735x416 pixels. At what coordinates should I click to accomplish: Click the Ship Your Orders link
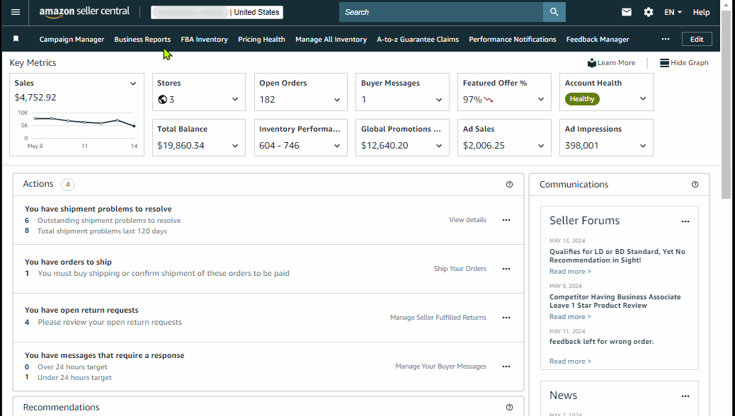[x=460, y=268]
